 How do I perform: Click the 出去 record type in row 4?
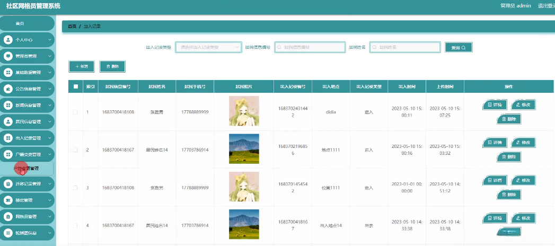coord(369,225)
